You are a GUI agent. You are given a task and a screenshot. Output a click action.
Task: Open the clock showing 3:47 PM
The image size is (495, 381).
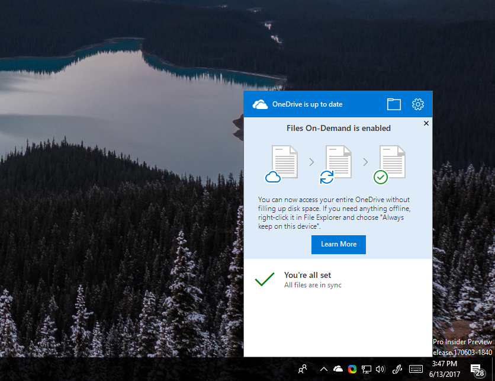(445, 369)
